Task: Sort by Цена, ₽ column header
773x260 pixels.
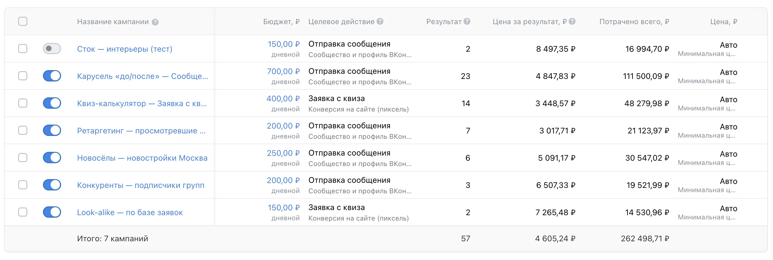Action: coord(724,22)
